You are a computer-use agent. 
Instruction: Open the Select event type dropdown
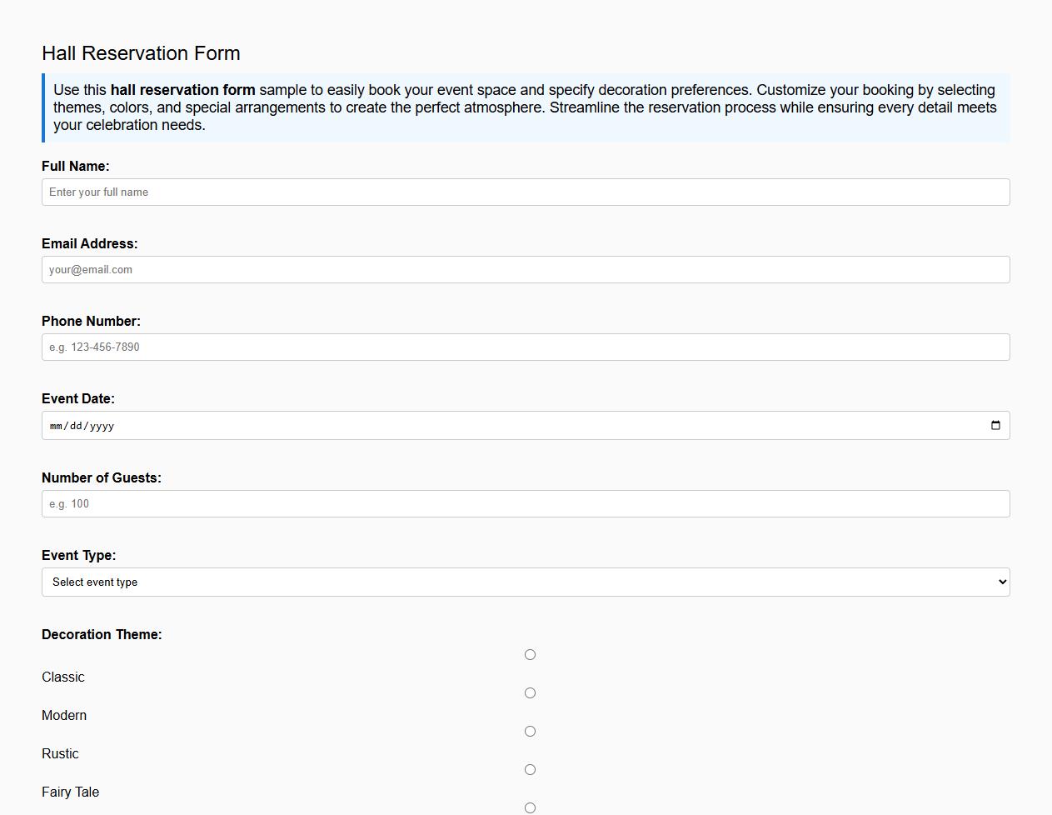(x=525, y=582)
